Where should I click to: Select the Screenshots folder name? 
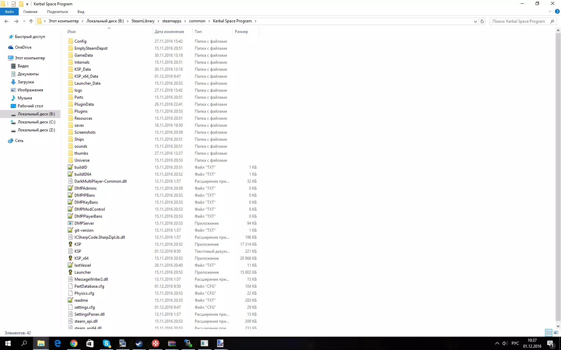click(85, 132)
